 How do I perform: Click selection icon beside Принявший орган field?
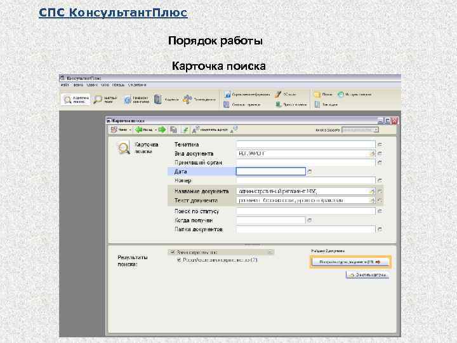point(380,163)
